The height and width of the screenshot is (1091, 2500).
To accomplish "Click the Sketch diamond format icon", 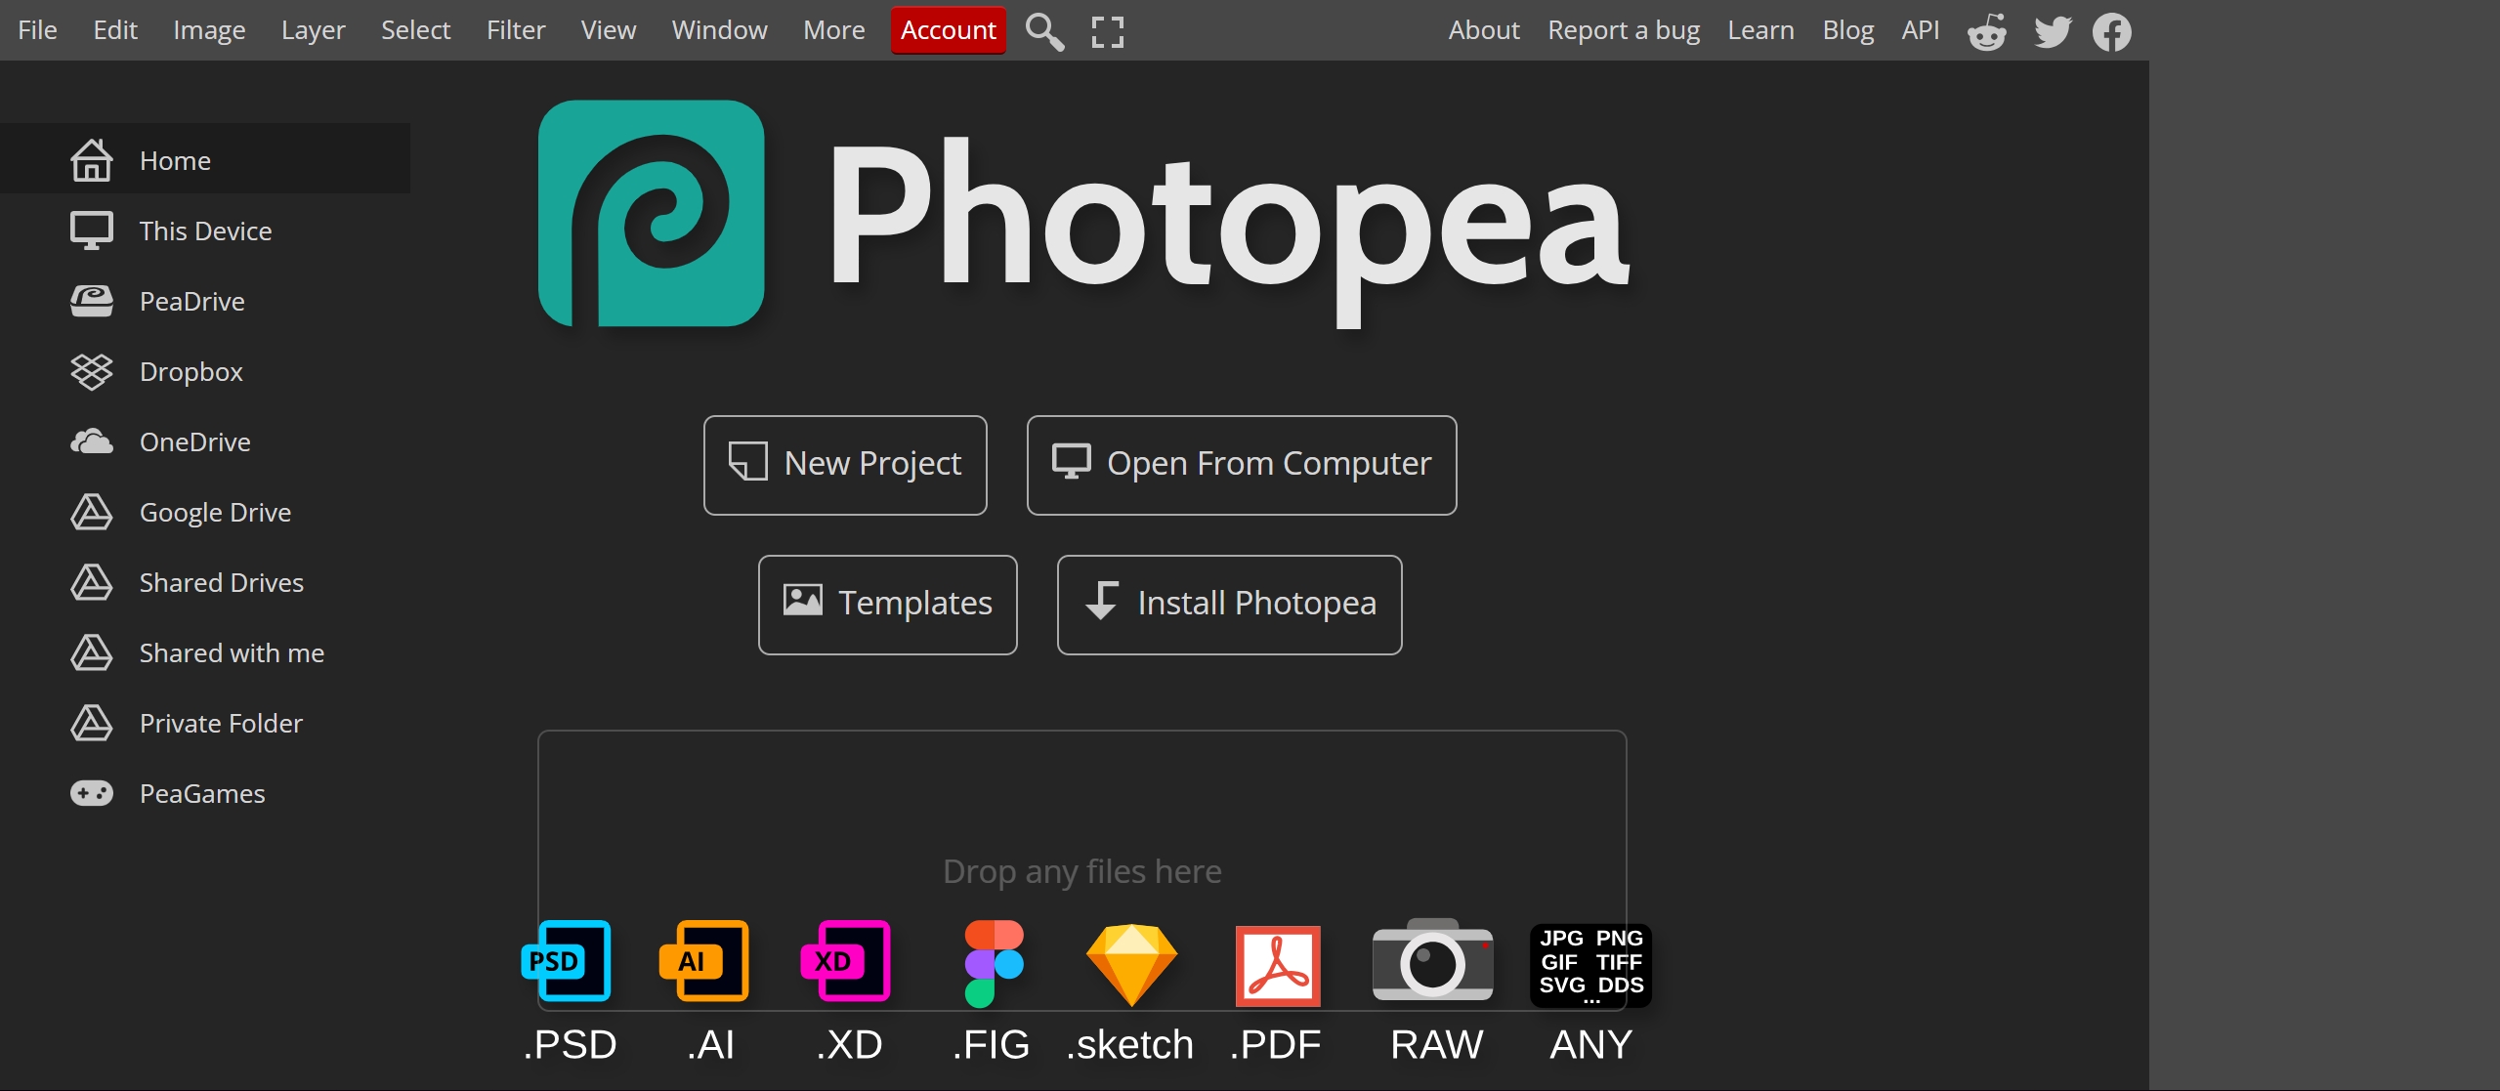I will [1131, 964].
